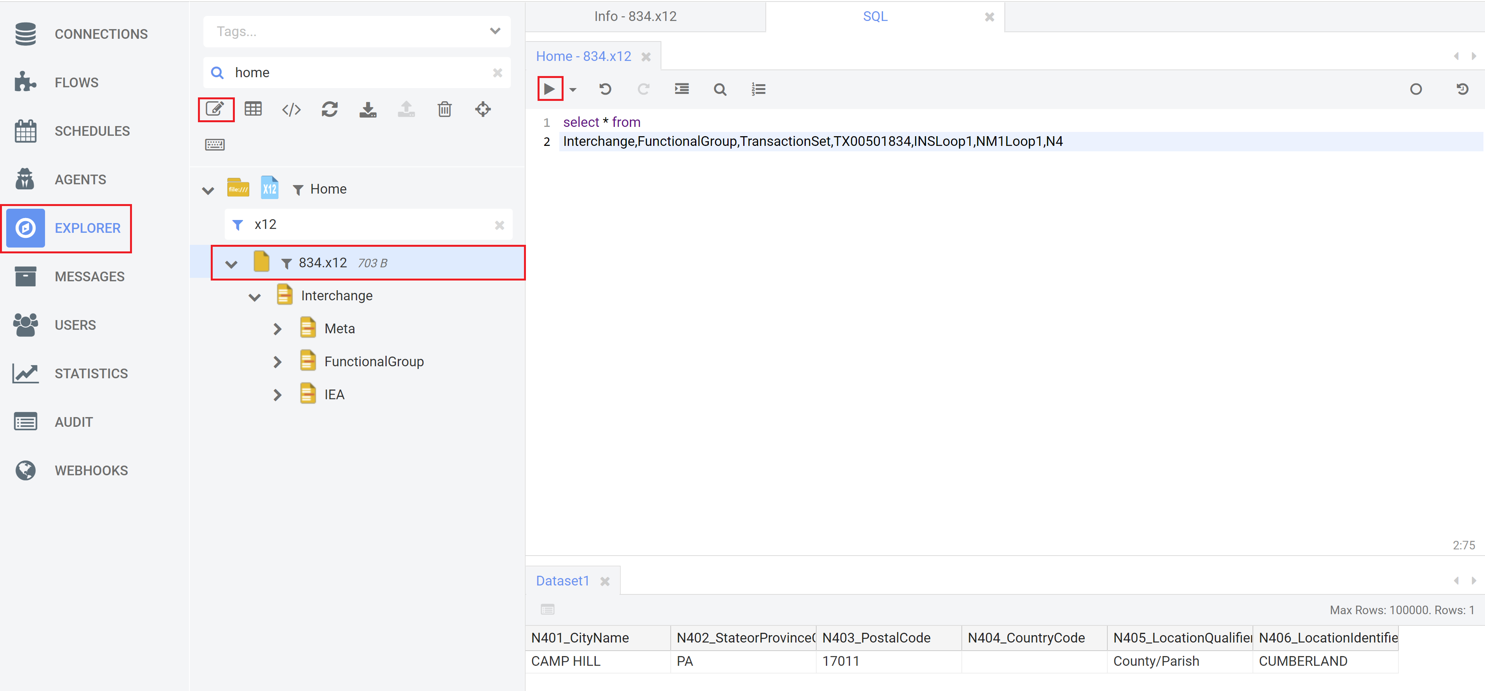Click the code view brackets icon
Viewport: 1485px width, 691px height.
pyautogui.click(x=291, y=109)
